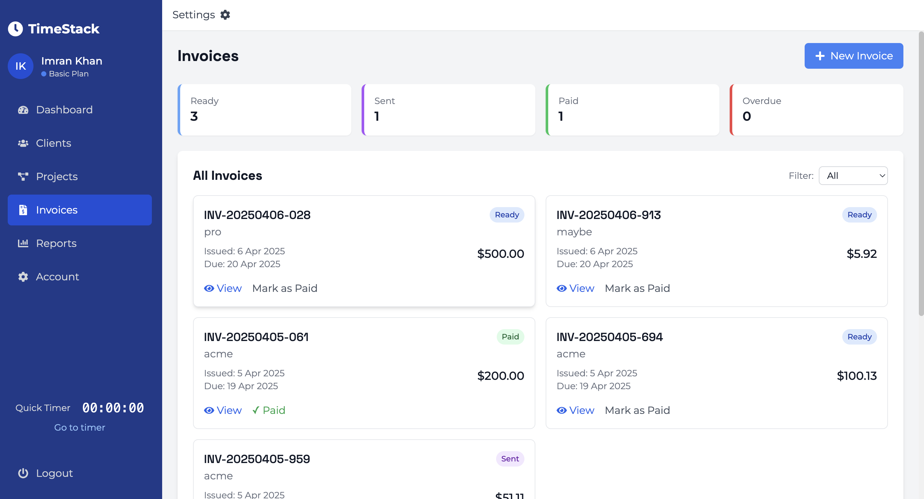View invoice INV-20250406-028
Image resolution: width=924 pixels, height=499 pixels.
point(223,289)
